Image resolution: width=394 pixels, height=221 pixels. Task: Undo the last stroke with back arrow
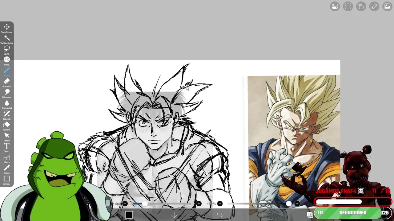(x=219, y=215)
